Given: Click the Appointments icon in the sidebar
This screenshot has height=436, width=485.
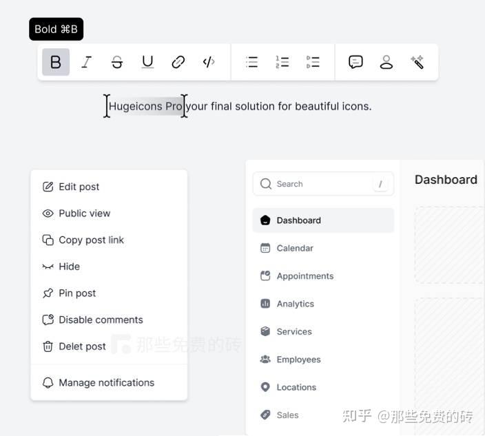Looking at the screenshot, I should click(265, 276).
